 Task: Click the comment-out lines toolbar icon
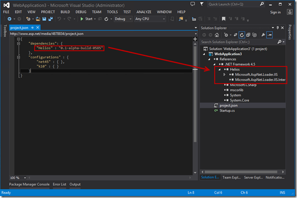[x=209, y=19]
